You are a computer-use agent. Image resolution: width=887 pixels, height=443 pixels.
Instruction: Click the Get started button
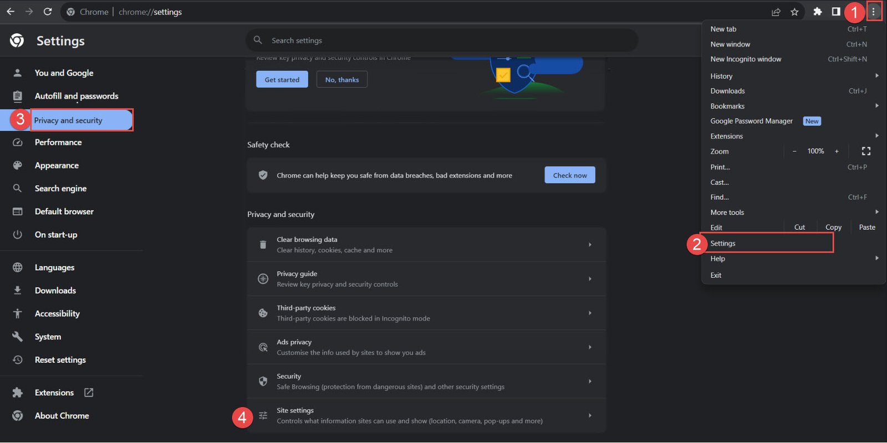click(x=282, y=80)
